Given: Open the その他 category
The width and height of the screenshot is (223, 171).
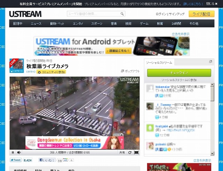Looking at the screenshot, I should pos(194,24).
